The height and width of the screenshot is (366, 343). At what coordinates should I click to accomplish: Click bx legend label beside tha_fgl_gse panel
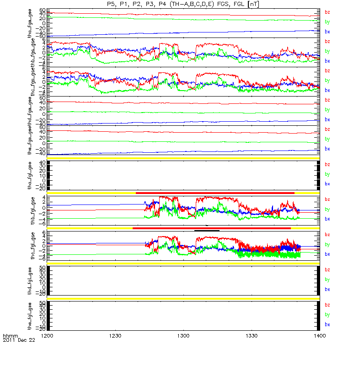click(x=327, y=184)
